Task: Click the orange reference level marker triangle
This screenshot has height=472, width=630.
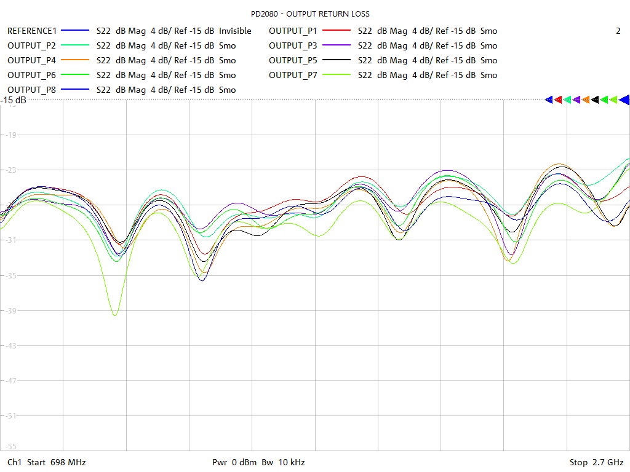Action: click(586, 100)
